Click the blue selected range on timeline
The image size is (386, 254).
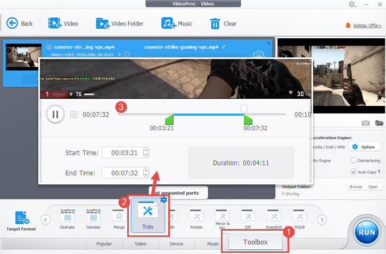(x=209, y=114)
